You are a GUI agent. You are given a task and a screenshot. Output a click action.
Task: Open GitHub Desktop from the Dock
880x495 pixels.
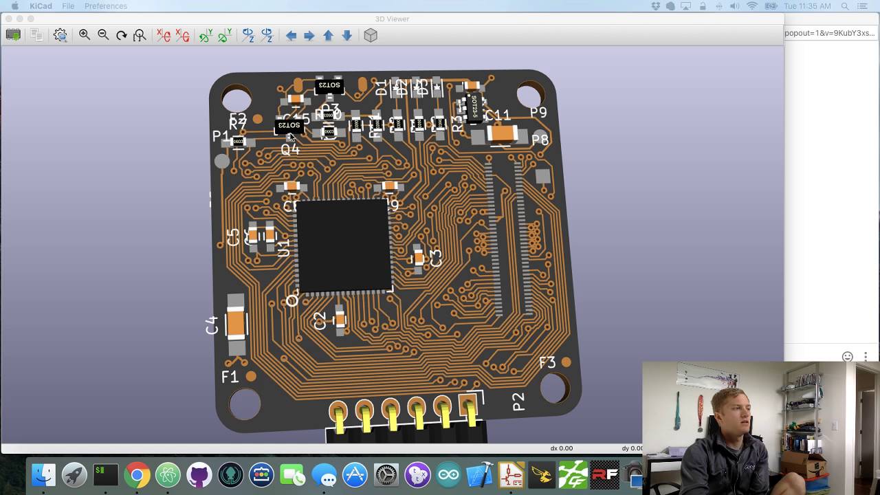[199, 475]
